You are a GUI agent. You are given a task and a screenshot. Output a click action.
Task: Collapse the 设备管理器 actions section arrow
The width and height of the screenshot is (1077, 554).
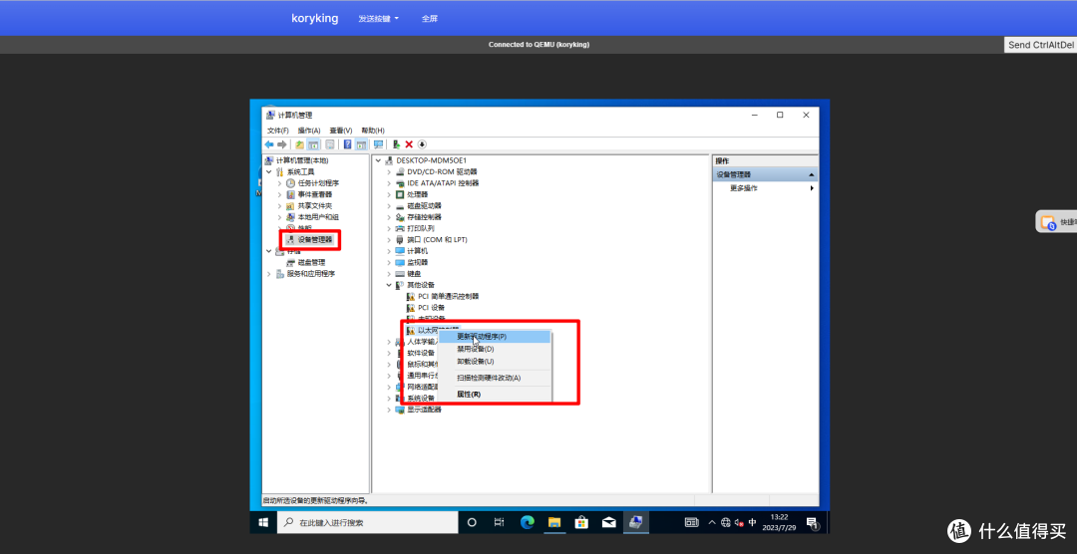click(811, 174)
